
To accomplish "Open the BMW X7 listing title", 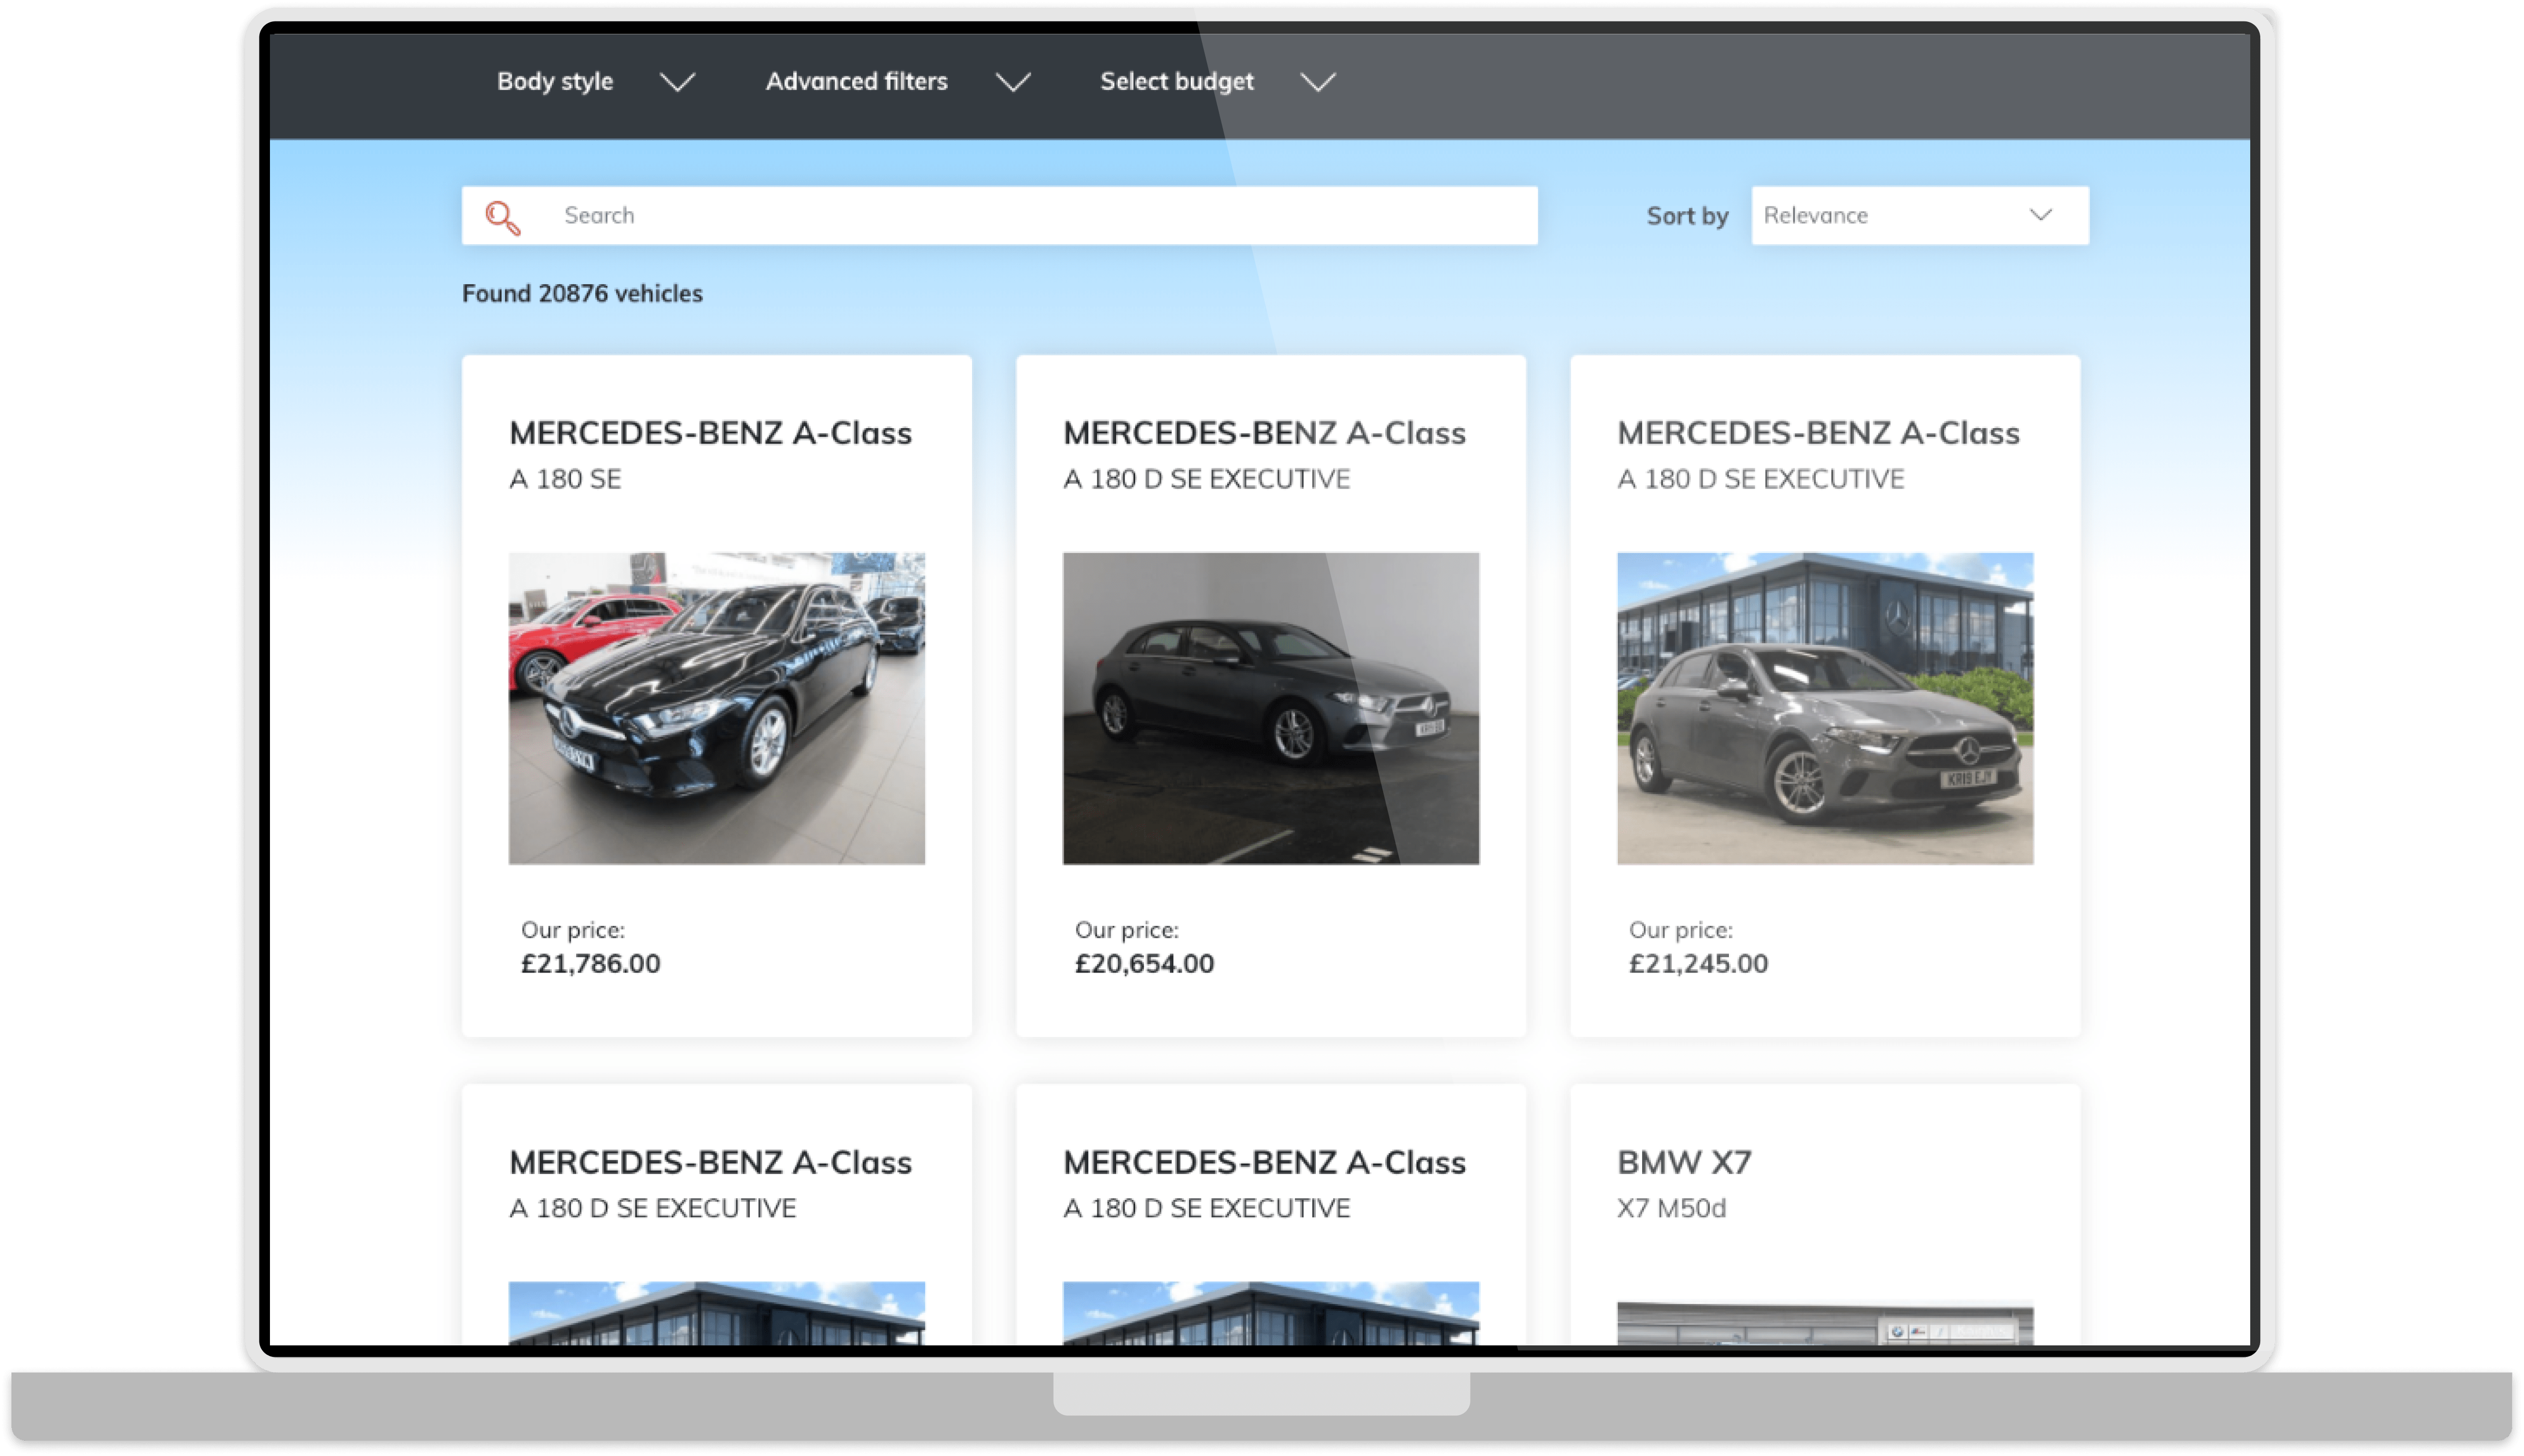I will 1684,1162.
